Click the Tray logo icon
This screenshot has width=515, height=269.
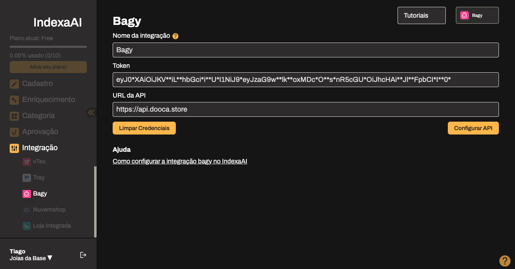27,178
